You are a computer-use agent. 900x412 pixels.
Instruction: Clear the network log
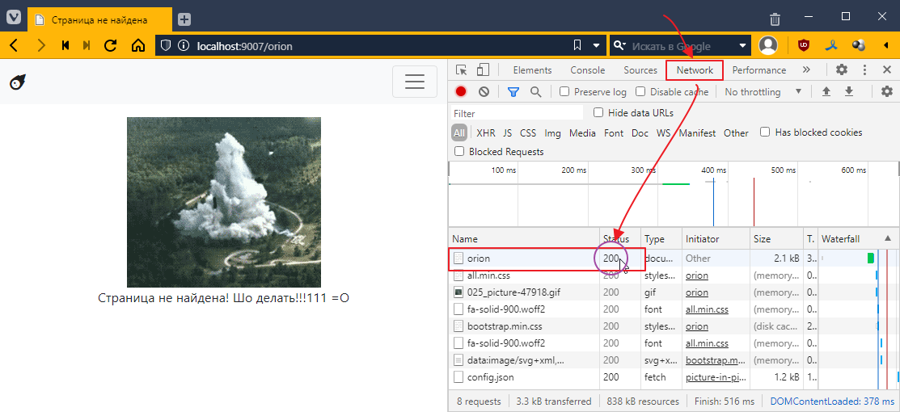(484, 92)
